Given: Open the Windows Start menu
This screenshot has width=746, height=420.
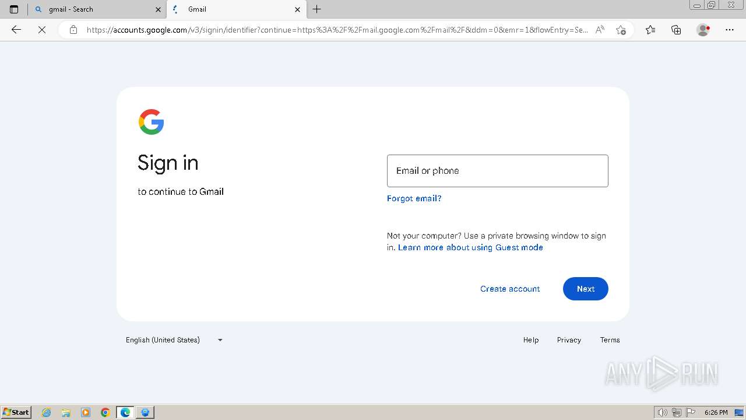Looking at the screenshot, I should pos(16,412).
